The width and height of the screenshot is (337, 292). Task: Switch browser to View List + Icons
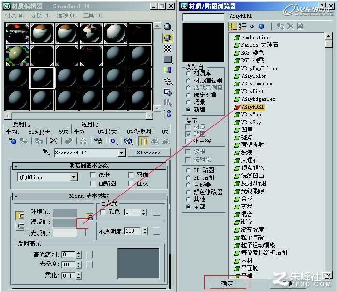click(x=242, y=27)
